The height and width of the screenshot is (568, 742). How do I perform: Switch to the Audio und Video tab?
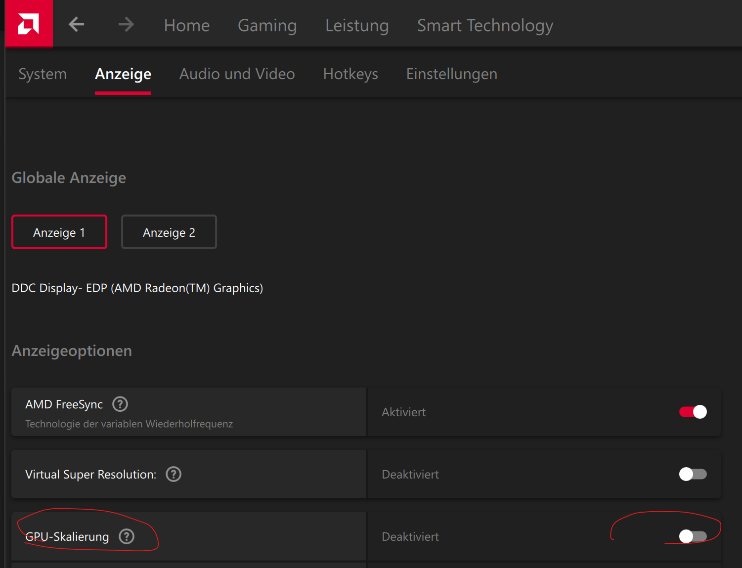[237, 74]
